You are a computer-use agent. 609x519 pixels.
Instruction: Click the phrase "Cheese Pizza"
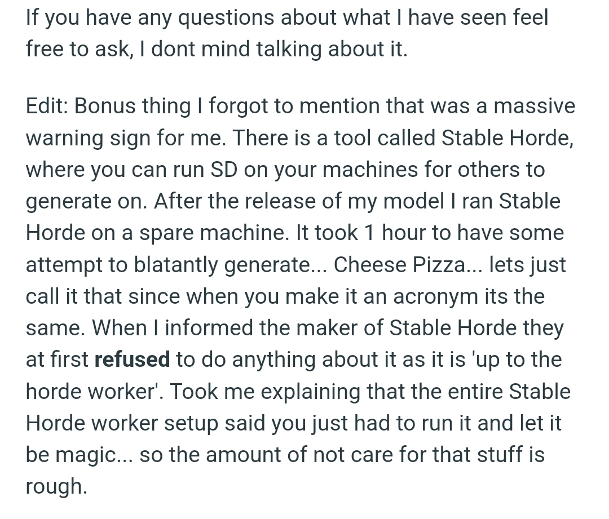pos(399,265)
